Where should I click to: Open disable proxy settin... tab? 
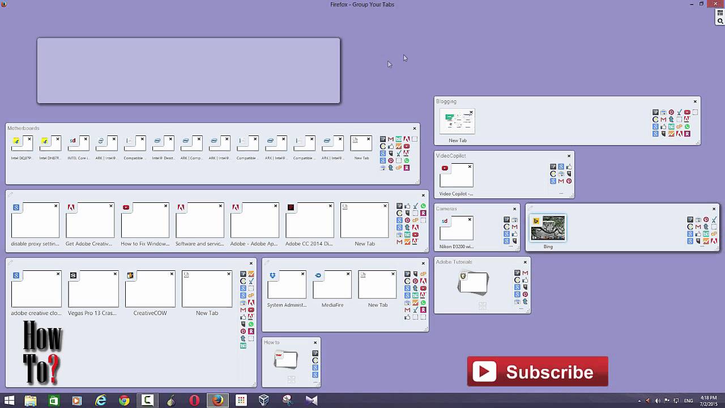coord(35,220)
